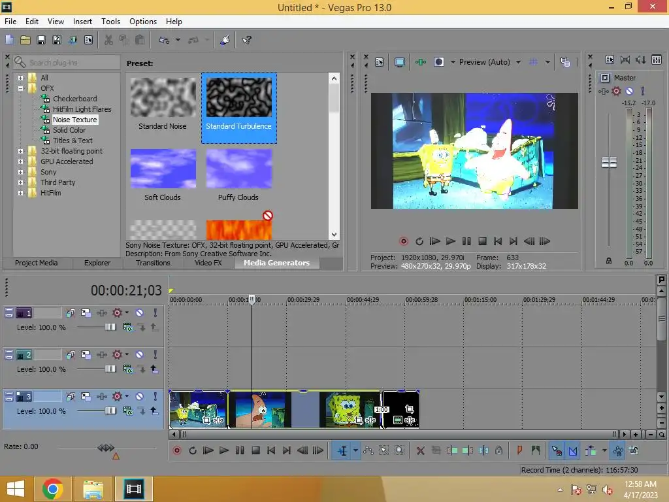The height and width of the screenshot is (502, 669).
Task: Collapse the OFX folder
Action: coord(20,88)
